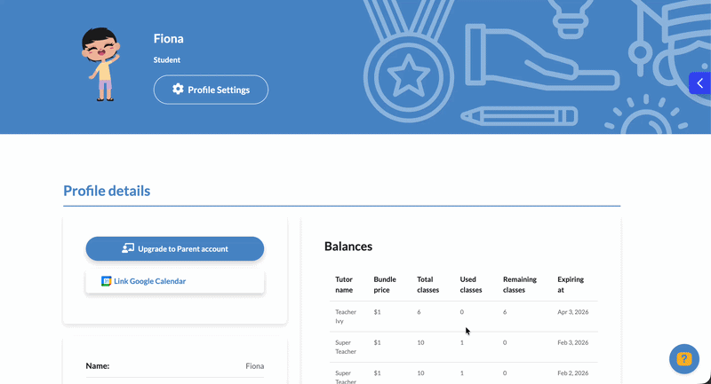Click used classes 1 in Feb 3 row

click(x=461, y=343)
